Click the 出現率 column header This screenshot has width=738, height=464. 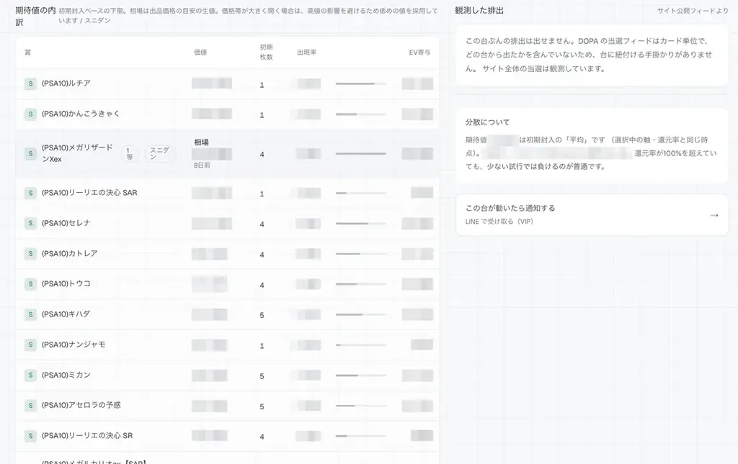(x=307, y=52)
